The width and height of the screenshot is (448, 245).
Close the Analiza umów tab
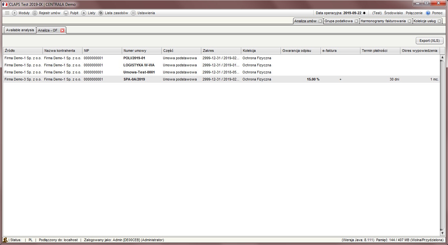[320, 21]
